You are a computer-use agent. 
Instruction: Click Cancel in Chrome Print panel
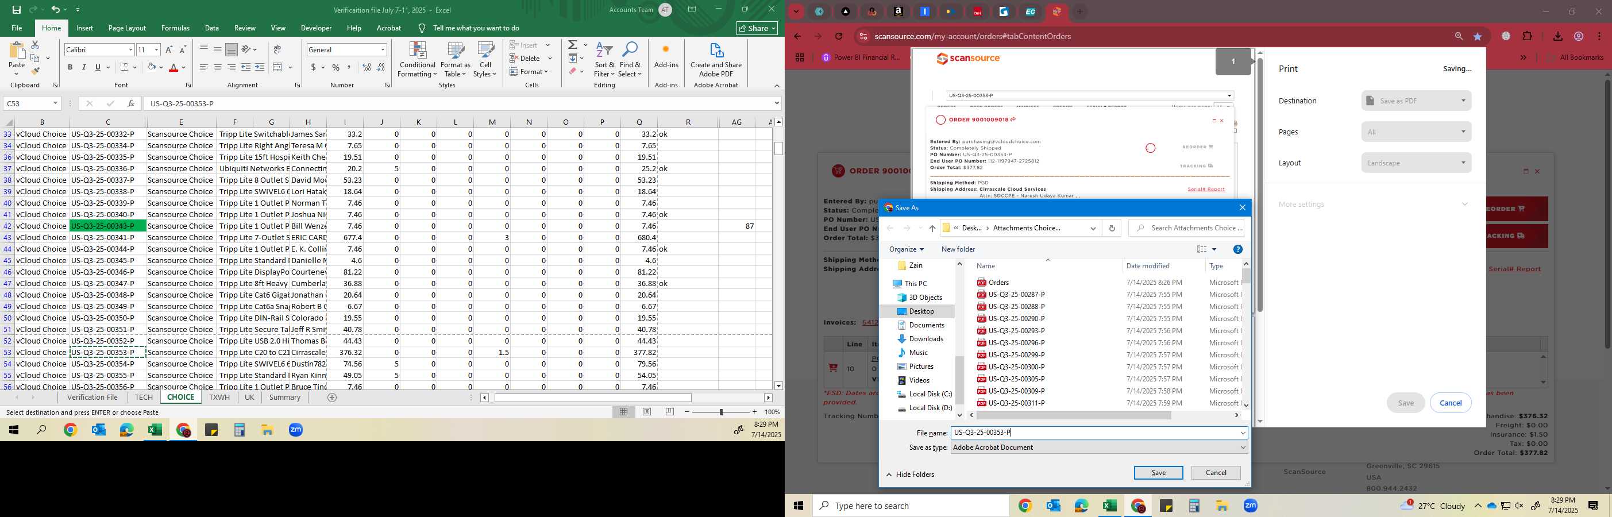1451,403
